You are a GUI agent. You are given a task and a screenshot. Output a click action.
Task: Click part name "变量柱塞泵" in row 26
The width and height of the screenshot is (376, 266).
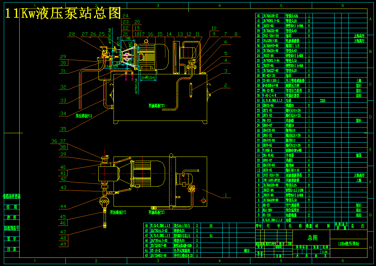pyautogui.click(x=293, y=96)
